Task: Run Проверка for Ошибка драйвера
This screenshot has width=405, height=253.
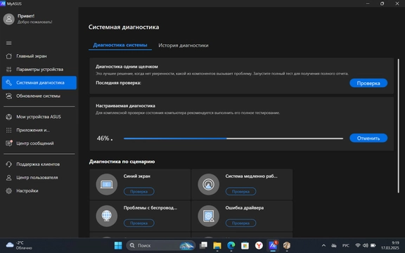Action: (240, 223)
